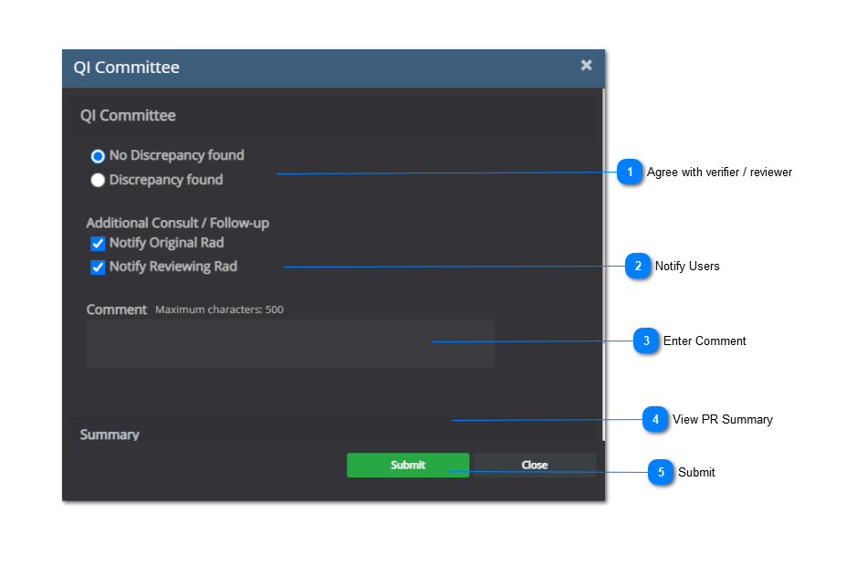Click the QI Committee panel section heading
Viewport: 856px width, 566px height.
pyautogui.click(x=128, y=116)
